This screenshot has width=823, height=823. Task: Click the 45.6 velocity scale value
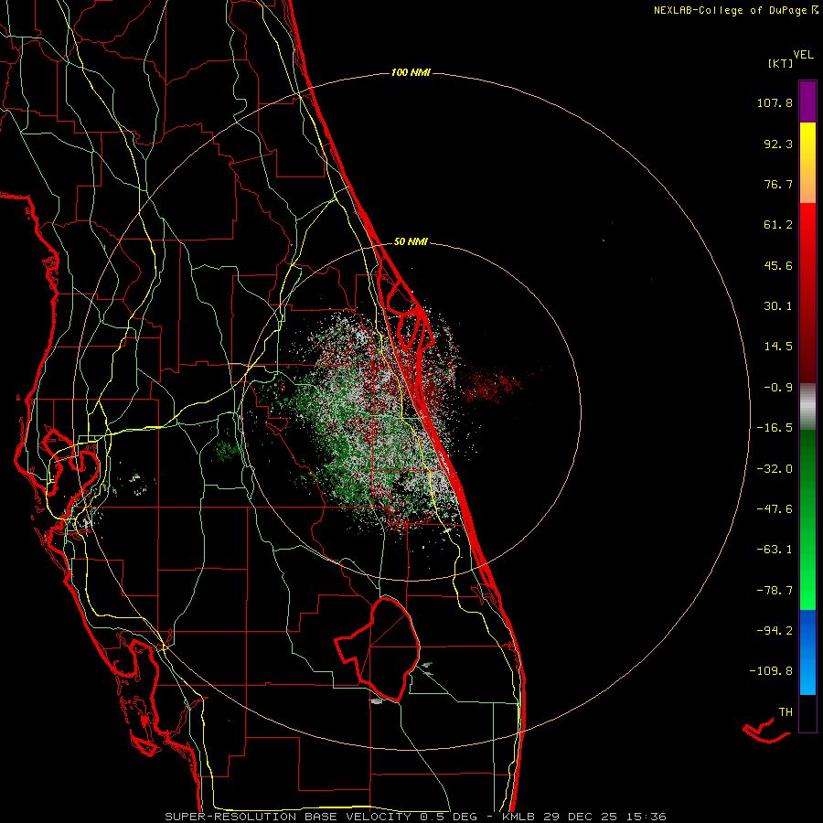[778, 265]
